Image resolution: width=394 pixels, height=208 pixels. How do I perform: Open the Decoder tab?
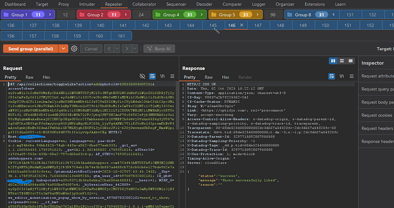tap(204, 4)
